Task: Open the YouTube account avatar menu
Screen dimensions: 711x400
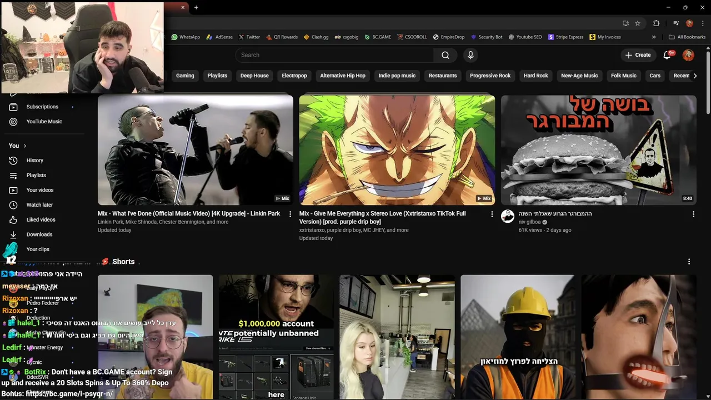Action: point(688,55)
